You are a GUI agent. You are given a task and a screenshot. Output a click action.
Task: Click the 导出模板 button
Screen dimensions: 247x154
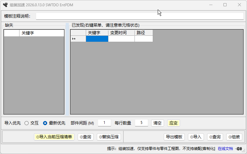click(174, 137)
